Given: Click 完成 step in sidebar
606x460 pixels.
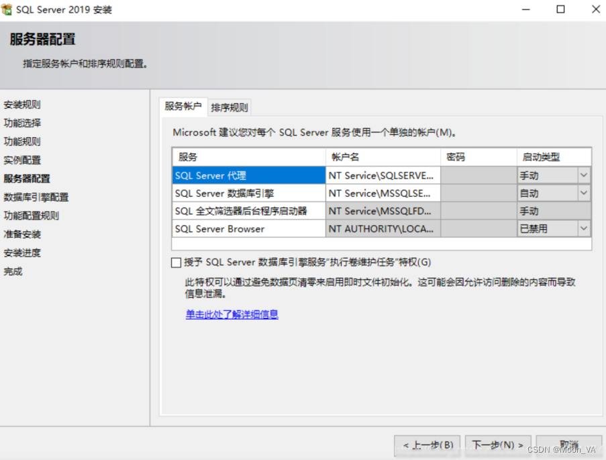Looking at the screenshot, I should pos(13,271).
